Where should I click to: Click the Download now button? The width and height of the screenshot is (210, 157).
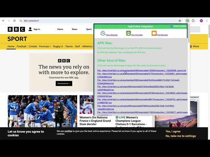pos(64,83)
